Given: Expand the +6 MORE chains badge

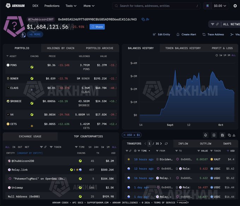Looking at the screenshot, I should 35,34.
